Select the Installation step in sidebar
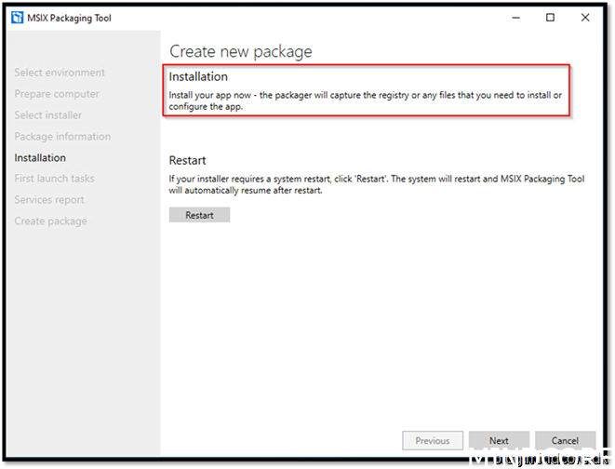 (40, 157)
